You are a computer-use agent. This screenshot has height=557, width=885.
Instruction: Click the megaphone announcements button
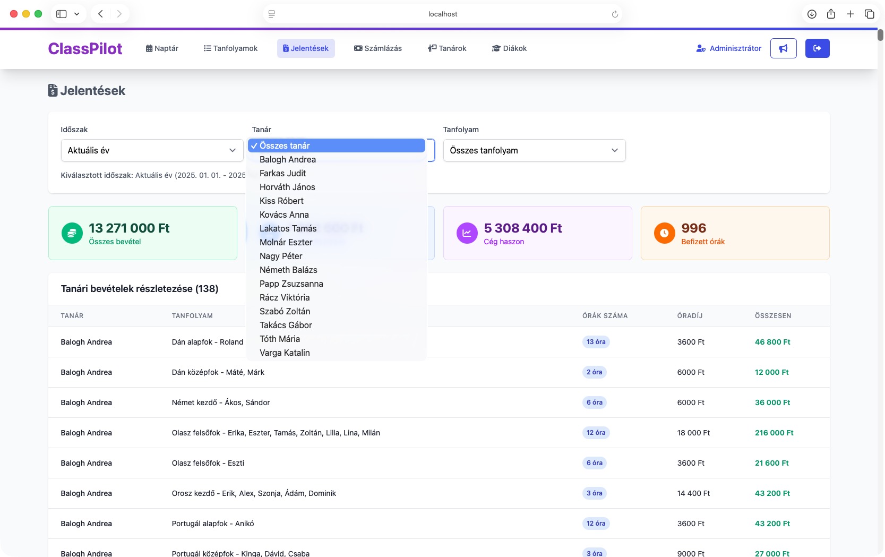(x=783, y=48)
